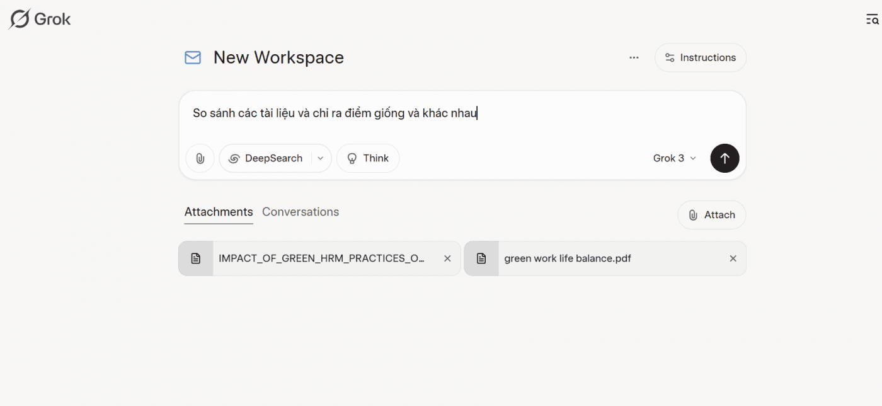The image size is (882, 406).
Task: Open the search icon in the top right
Action: coord(872,18)
